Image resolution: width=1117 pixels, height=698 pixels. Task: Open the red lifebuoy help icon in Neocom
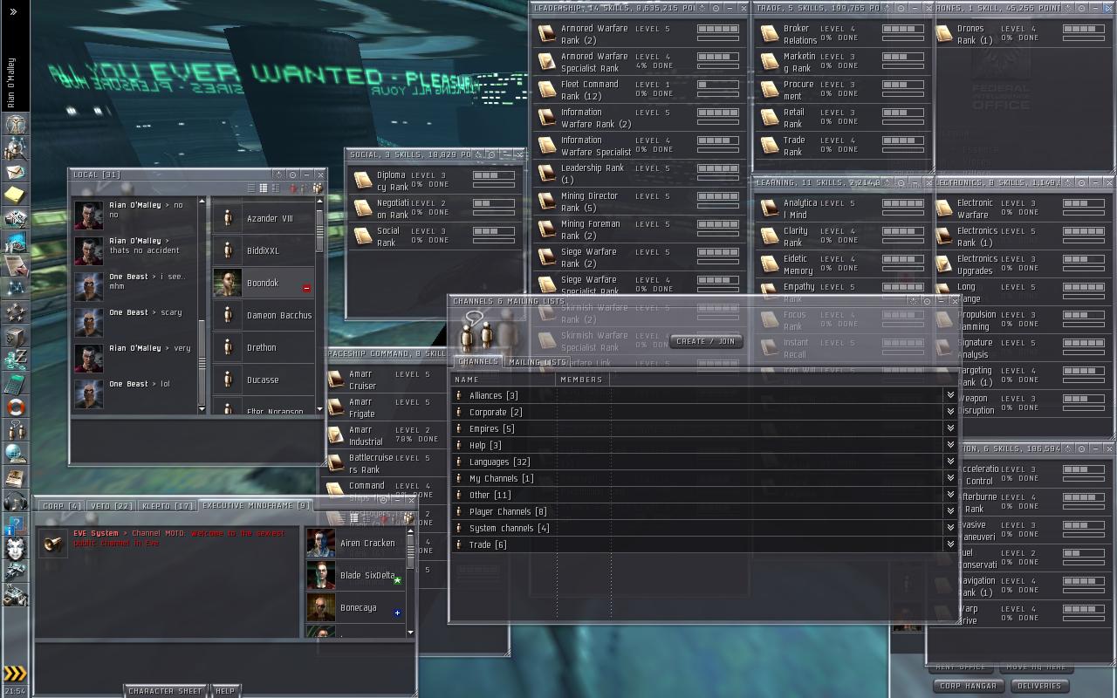click(15, 407)
